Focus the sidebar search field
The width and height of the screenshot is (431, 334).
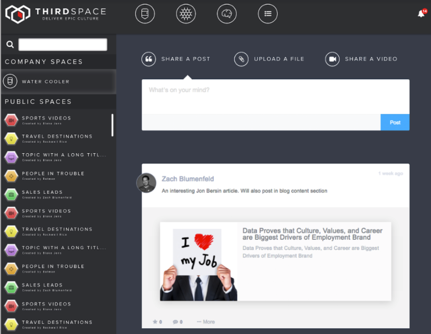(63, 44)
